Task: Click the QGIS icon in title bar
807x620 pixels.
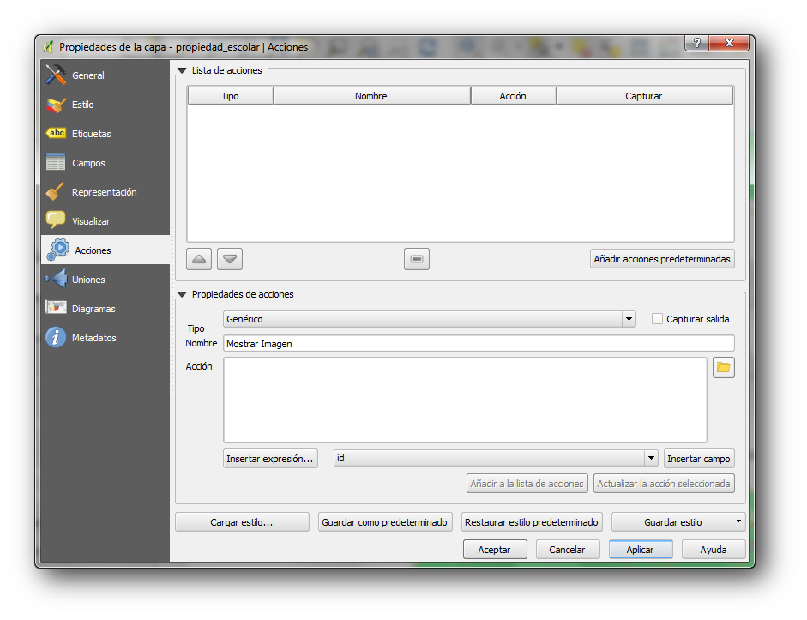Action: [x=48, y=47]
